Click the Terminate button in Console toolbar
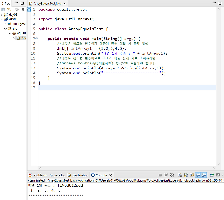This screenshot has width=224, height=200. point(160,175)
